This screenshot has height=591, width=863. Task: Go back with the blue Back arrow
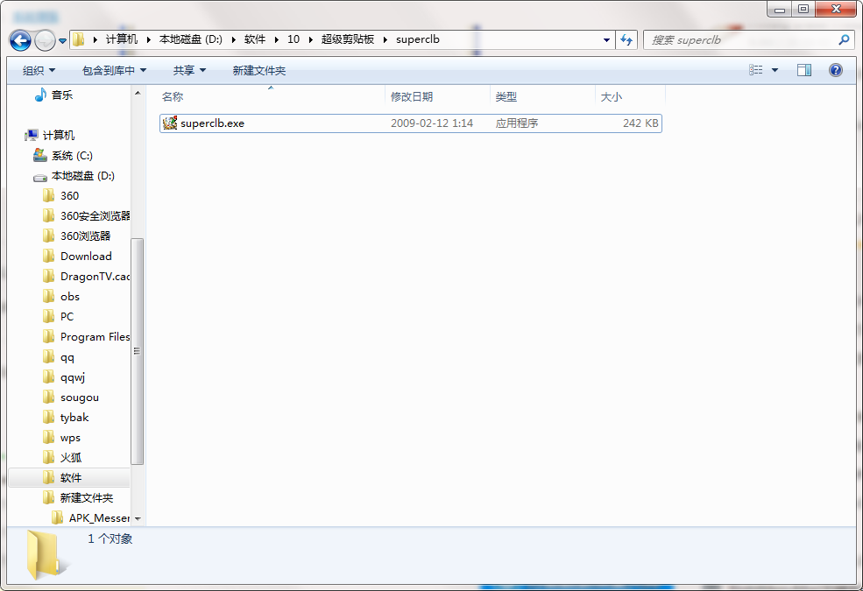20,40
